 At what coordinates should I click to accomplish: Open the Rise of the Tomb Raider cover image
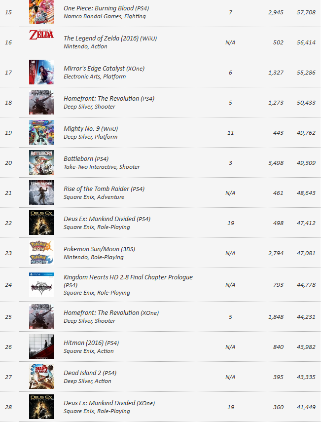41,192
